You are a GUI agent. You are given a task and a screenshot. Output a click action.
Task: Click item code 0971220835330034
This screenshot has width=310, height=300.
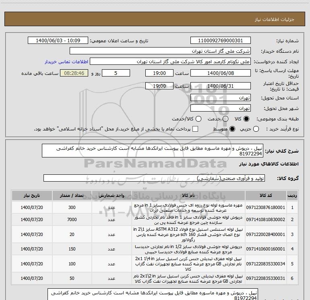266,264
